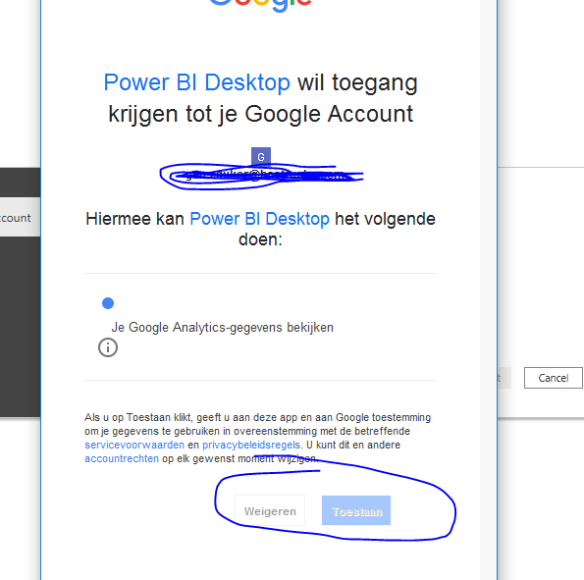Image resolution: width=584 pixels, height=580 pixels.
Task: Click the Google logo at top
Action: click(260, 6)
